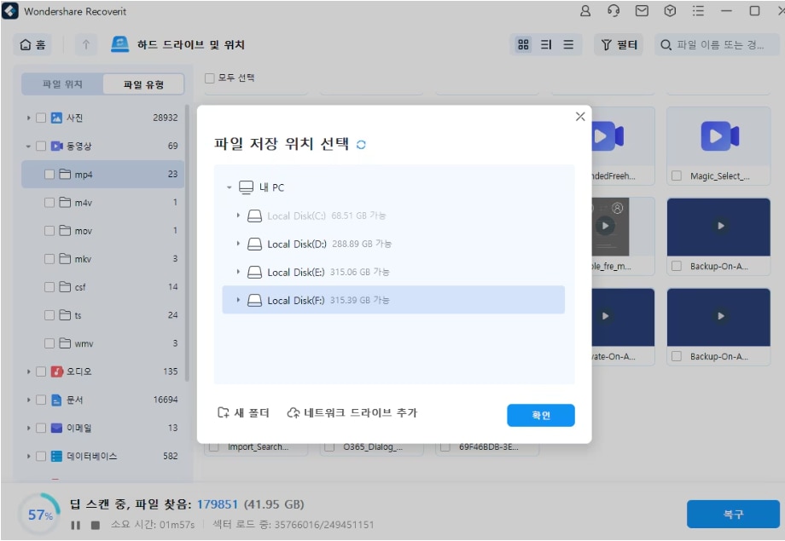Switch to the 파일 위치 tab
785x541 pixels.
[63, 84]
